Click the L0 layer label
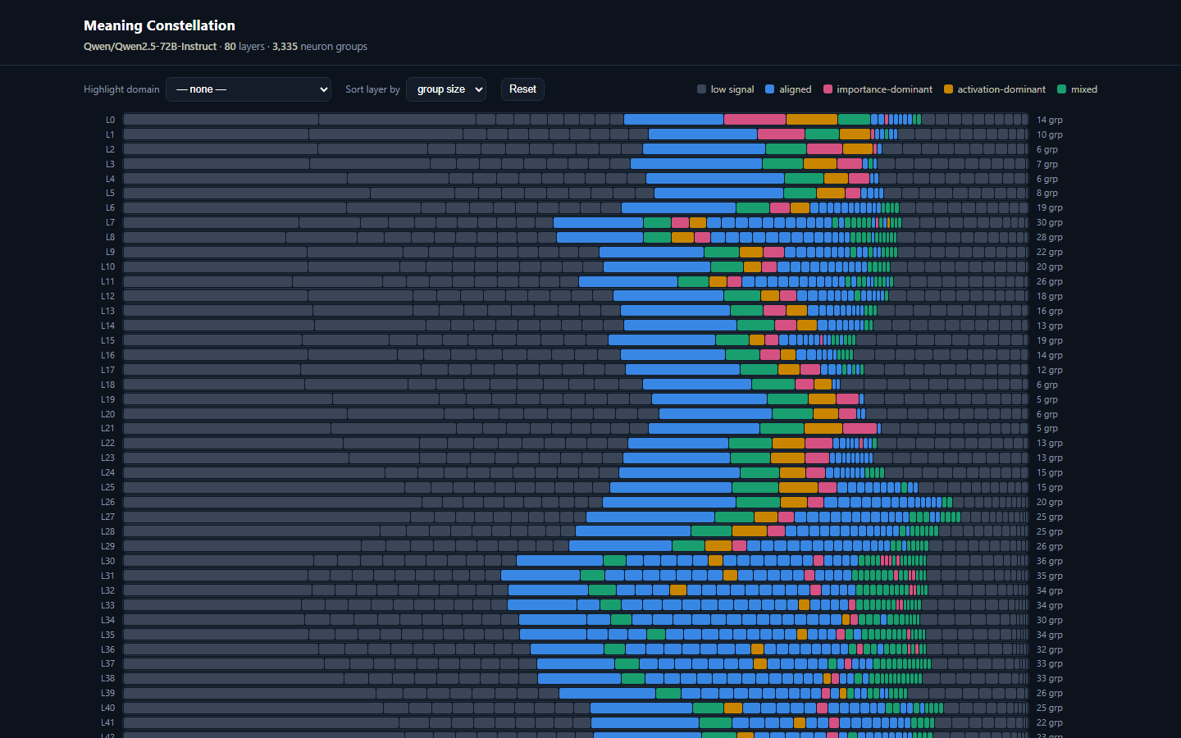 110,120
